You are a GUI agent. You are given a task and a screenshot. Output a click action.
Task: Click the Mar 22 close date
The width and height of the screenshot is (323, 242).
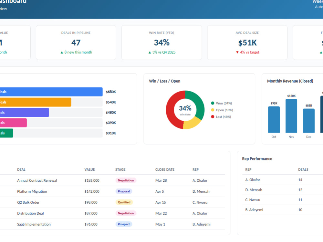pyautogui.click(x=161, y=213)
